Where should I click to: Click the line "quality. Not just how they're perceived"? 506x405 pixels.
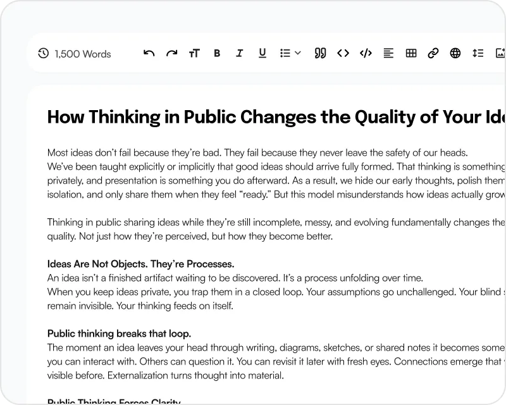click(x=190, y=237)
